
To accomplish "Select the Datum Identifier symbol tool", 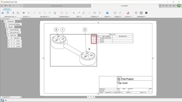I will click(x=100, y=13).
